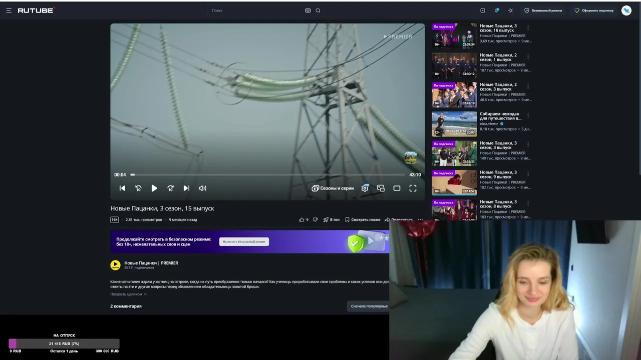The image size is (641, 360).
Task: Open player quality settings gear
Action: (365, 188)
